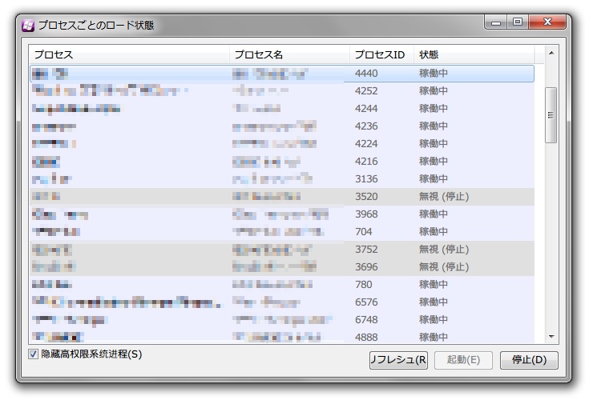Sort by the プロセス名 column header
Viewport: 593px width, 404px height.
[290, 54]
